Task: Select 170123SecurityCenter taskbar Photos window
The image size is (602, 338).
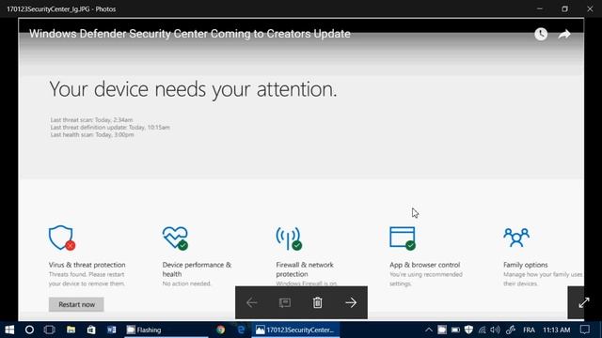Action: click(x=295, y=330)
